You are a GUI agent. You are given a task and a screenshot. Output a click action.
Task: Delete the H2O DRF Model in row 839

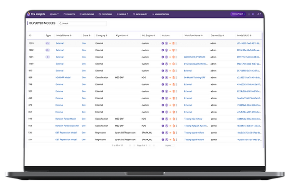point(173,77)
